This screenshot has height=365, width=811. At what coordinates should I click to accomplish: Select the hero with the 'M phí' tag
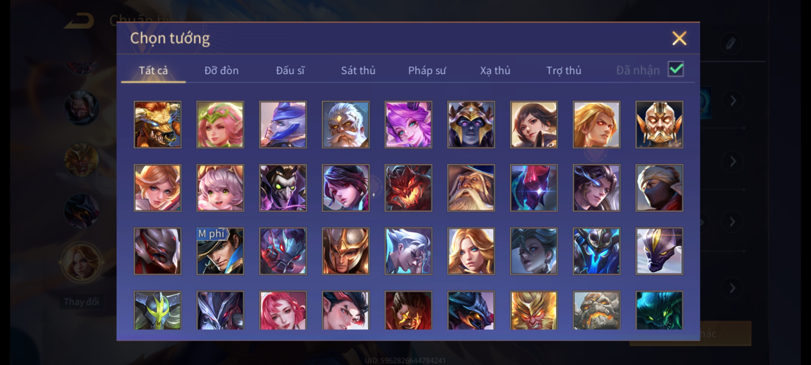(220, 251)
